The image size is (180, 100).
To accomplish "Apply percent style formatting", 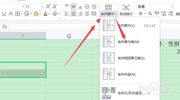I will 150,14.
